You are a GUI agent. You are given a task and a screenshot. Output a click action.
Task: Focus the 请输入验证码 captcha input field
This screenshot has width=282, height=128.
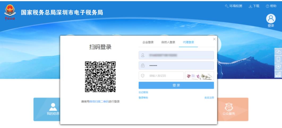click(x=161, y=76)
